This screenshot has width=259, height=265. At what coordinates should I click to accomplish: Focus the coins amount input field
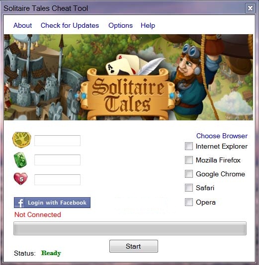(x=57, y=141)
